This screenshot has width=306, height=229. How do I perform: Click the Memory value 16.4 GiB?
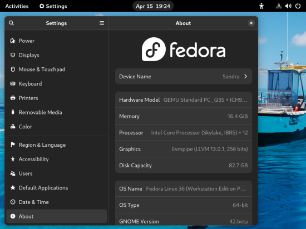click(238, 116)
